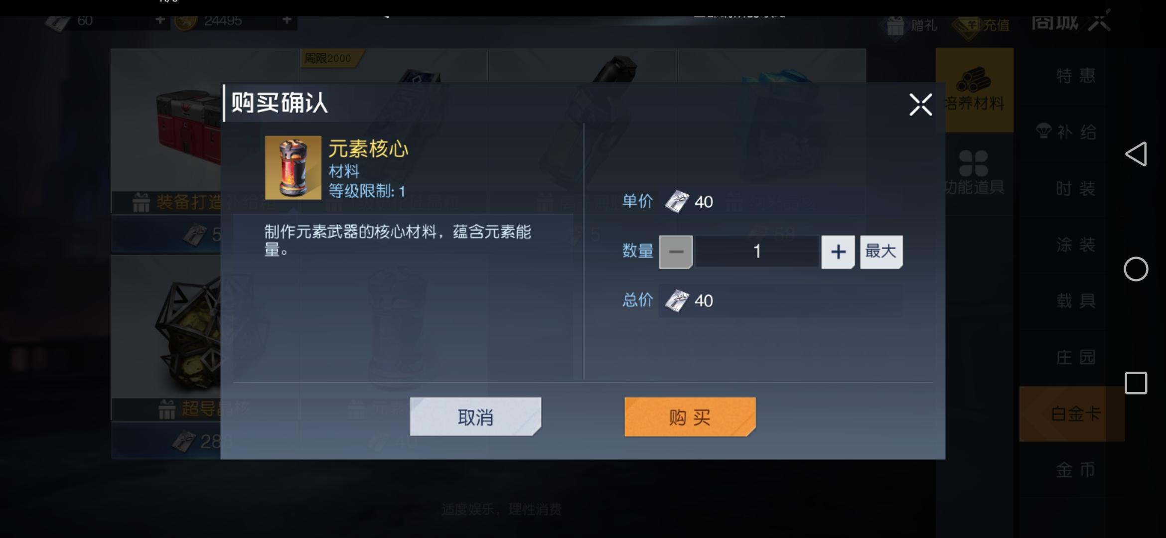1166x538 pixels.
Task: Click the unit price coupon currency icon
Action: pyautogui.click(x=677, y=202)
